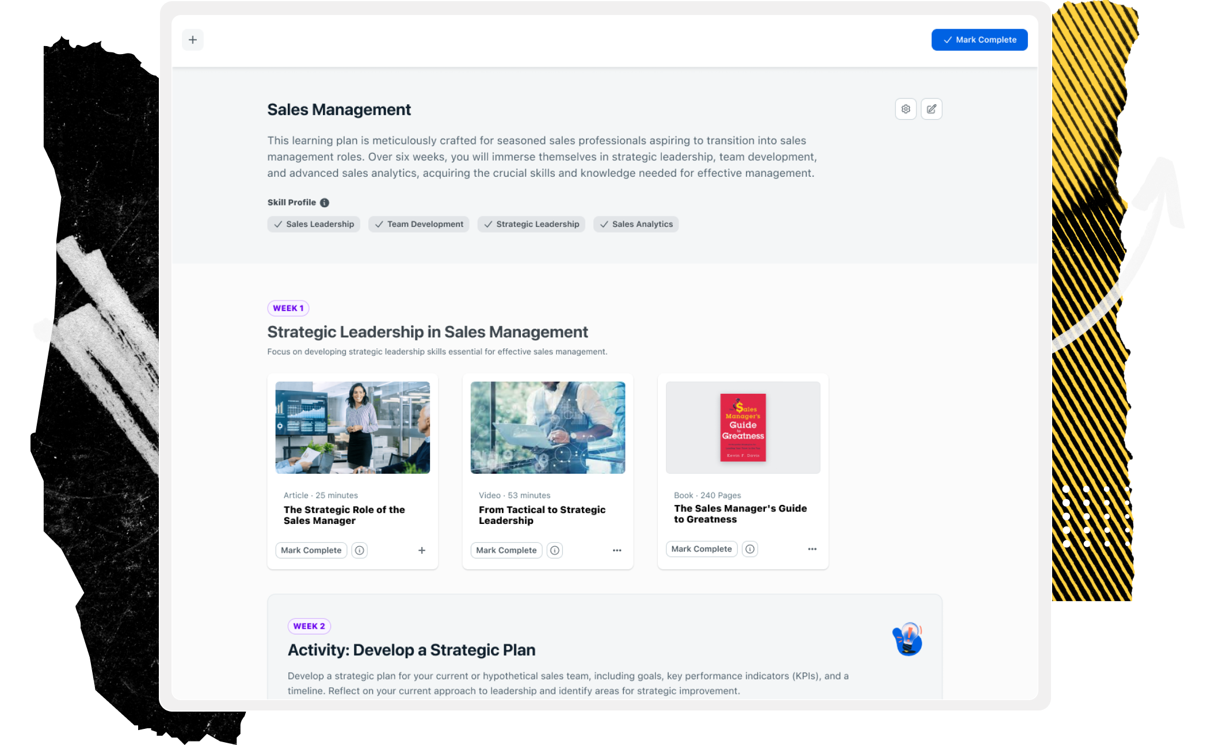The height and width of the screenshot is (745, 1211).
Task: Show info for From Tactical to Strategic video
Action: [x=555, y=550]
